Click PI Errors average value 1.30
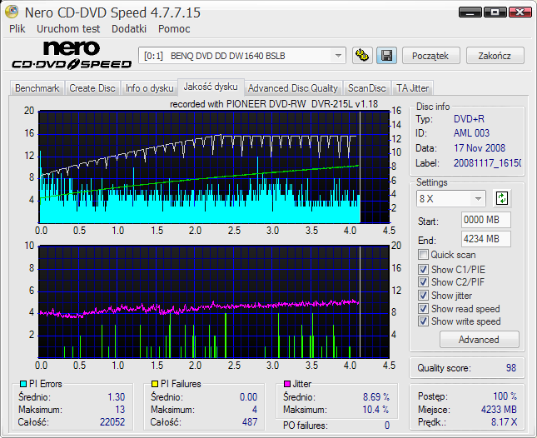Screen dimensions: 537x438 [116, 397]
